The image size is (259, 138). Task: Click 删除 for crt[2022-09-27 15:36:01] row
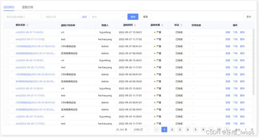click(x=242, y=32)
